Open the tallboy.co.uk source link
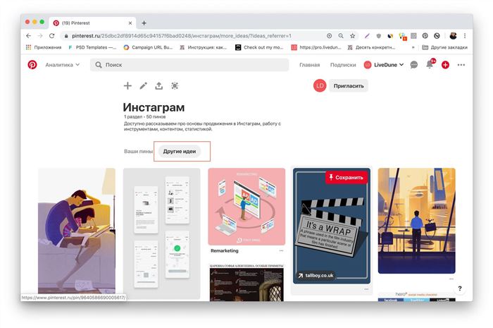Image resolution: width=493 pixels, height=328 pixels. pyautogui.click(x=316, y=275)
